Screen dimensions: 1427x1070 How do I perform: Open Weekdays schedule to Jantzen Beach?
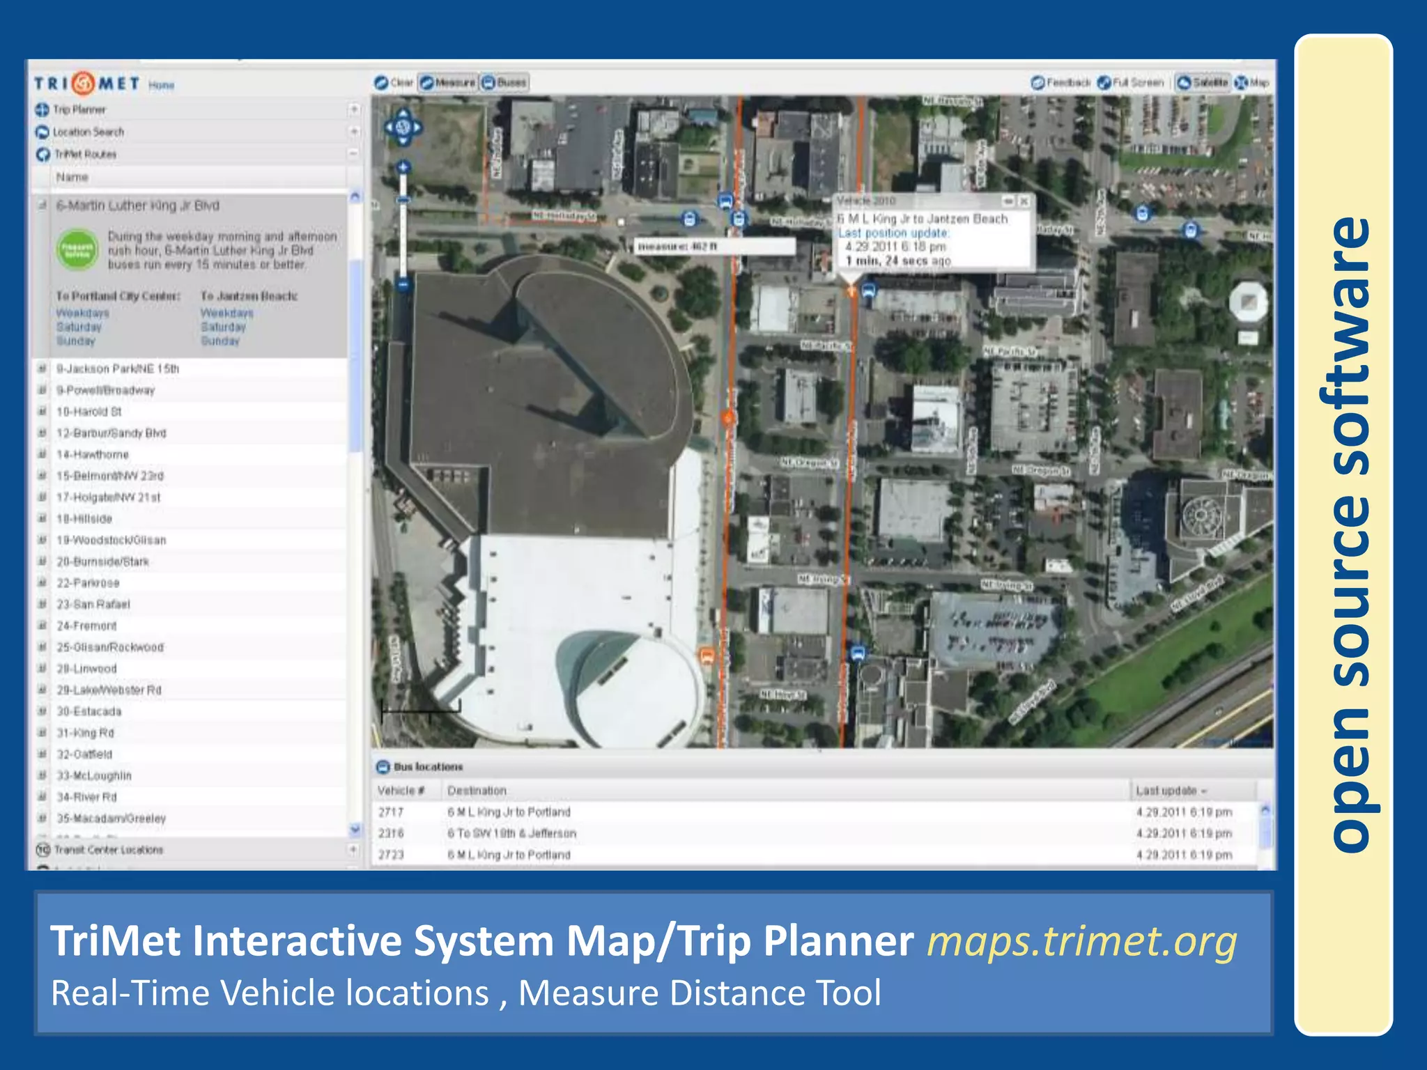click(226, 313)
